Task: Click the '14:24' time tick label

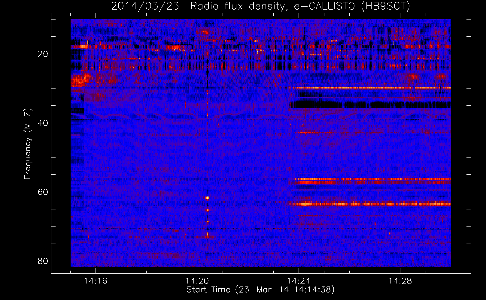Action: pos(299,281)
